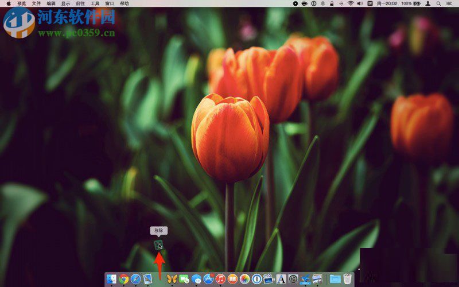Open Finder from the Dock
Screen dimensions: 459x287
[111, 279]
